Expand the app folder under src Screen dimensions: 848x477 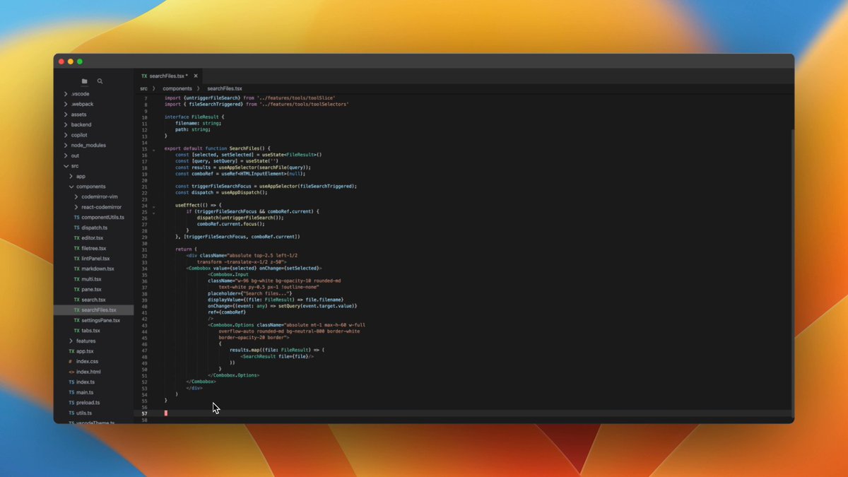click(x=71, y=176)
